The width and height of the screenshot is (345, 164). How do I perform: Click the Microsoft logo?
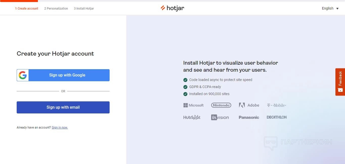click(193, 105)
